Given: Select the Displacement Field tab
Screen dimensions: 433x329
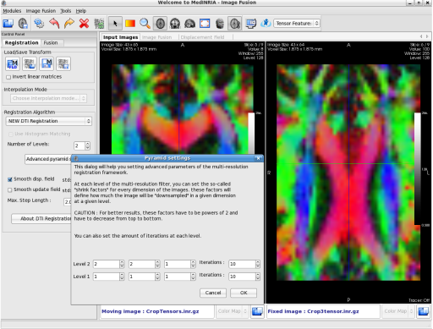Looking at the screenshot, I should tap(202, 37).
